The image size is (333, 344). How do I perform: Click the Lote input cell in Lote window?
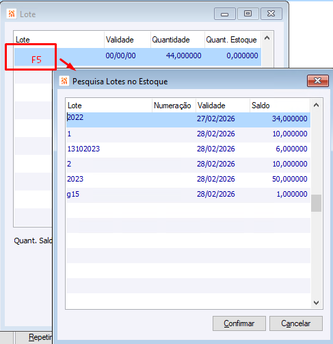point(59,57)
